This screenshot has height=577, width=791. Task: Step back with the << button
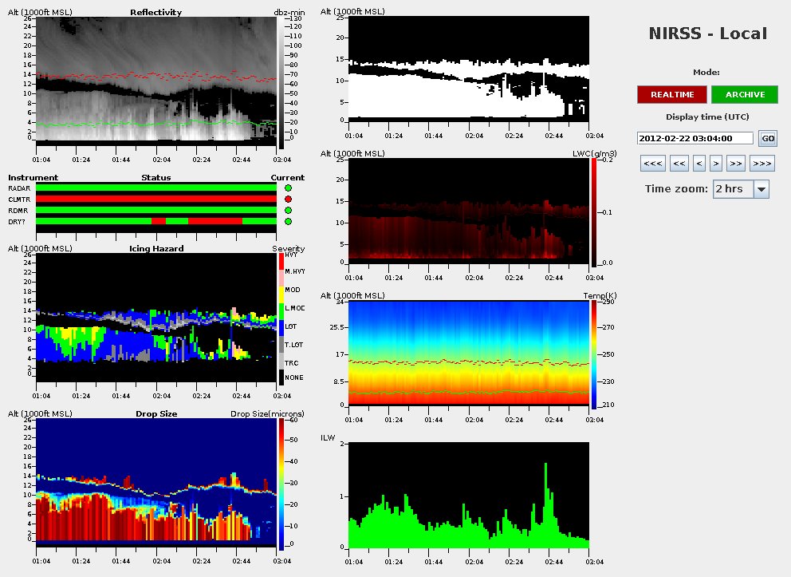click(x=679, y=164)
